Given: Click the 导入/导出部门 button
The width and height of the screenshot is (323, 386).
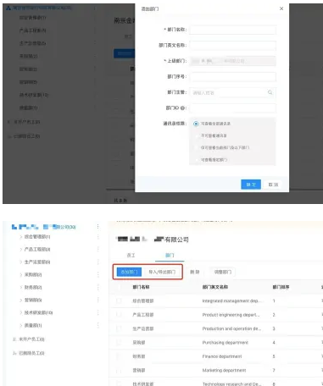Looking at the screenshot, I should click(162, 272).
